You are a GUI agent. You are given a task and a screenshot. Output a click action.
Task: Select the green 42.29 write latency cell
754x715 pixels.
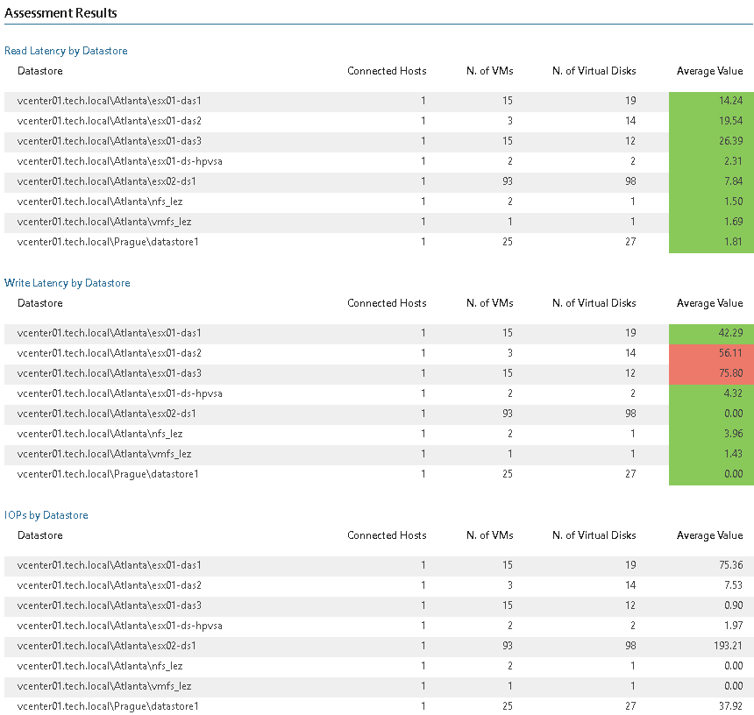(711, 333)
